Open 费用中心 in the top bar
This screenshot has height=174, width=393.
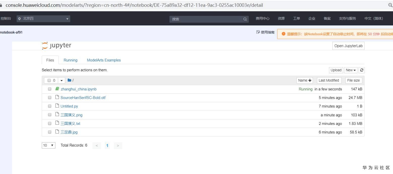[x=263, y=18]
